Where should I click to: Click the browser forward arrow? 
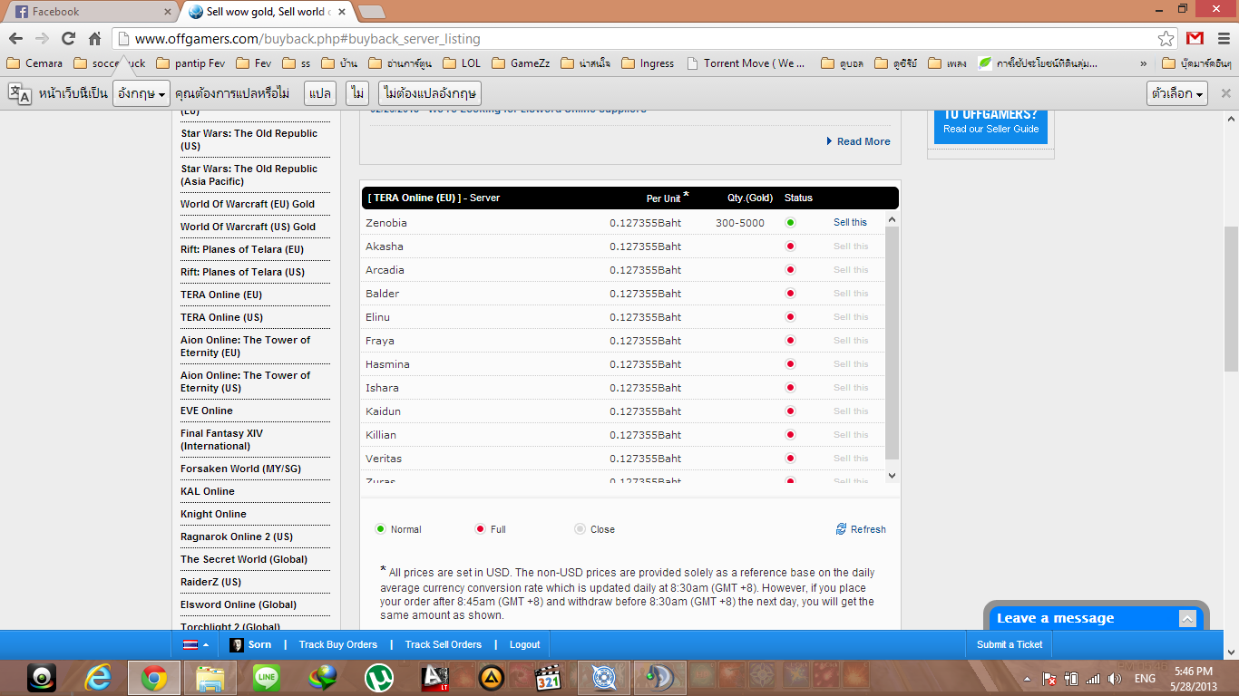[x=42, y=39]
